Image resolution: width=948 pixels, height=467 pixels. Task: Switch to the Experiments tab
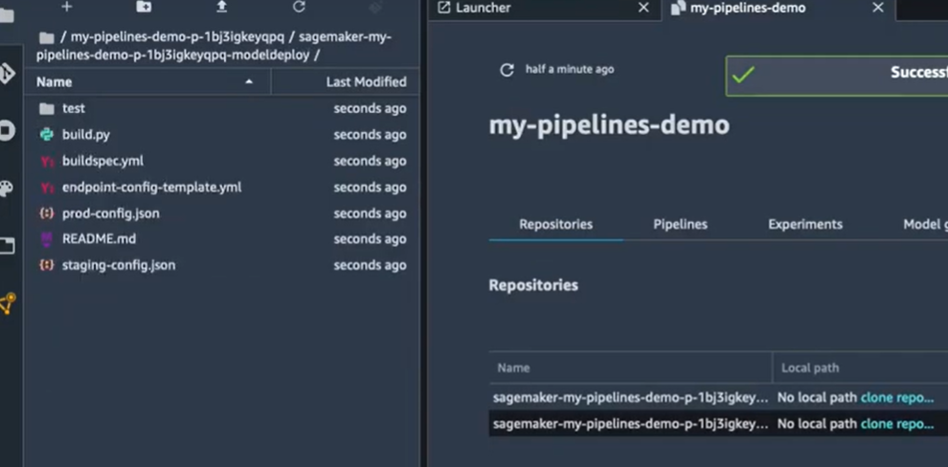pyautogui.click(x=804, y=224)
